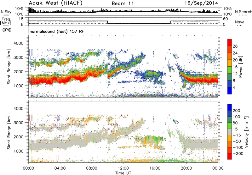Viewport: 252px width, 175px height.
Task: Click the 'Velocity [m s-1]' colorbar label
Action: pos(246,132)
